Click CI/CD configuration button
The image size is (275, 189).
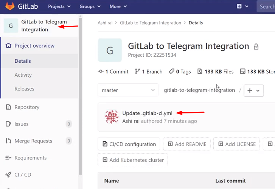[x=129, y=144]
